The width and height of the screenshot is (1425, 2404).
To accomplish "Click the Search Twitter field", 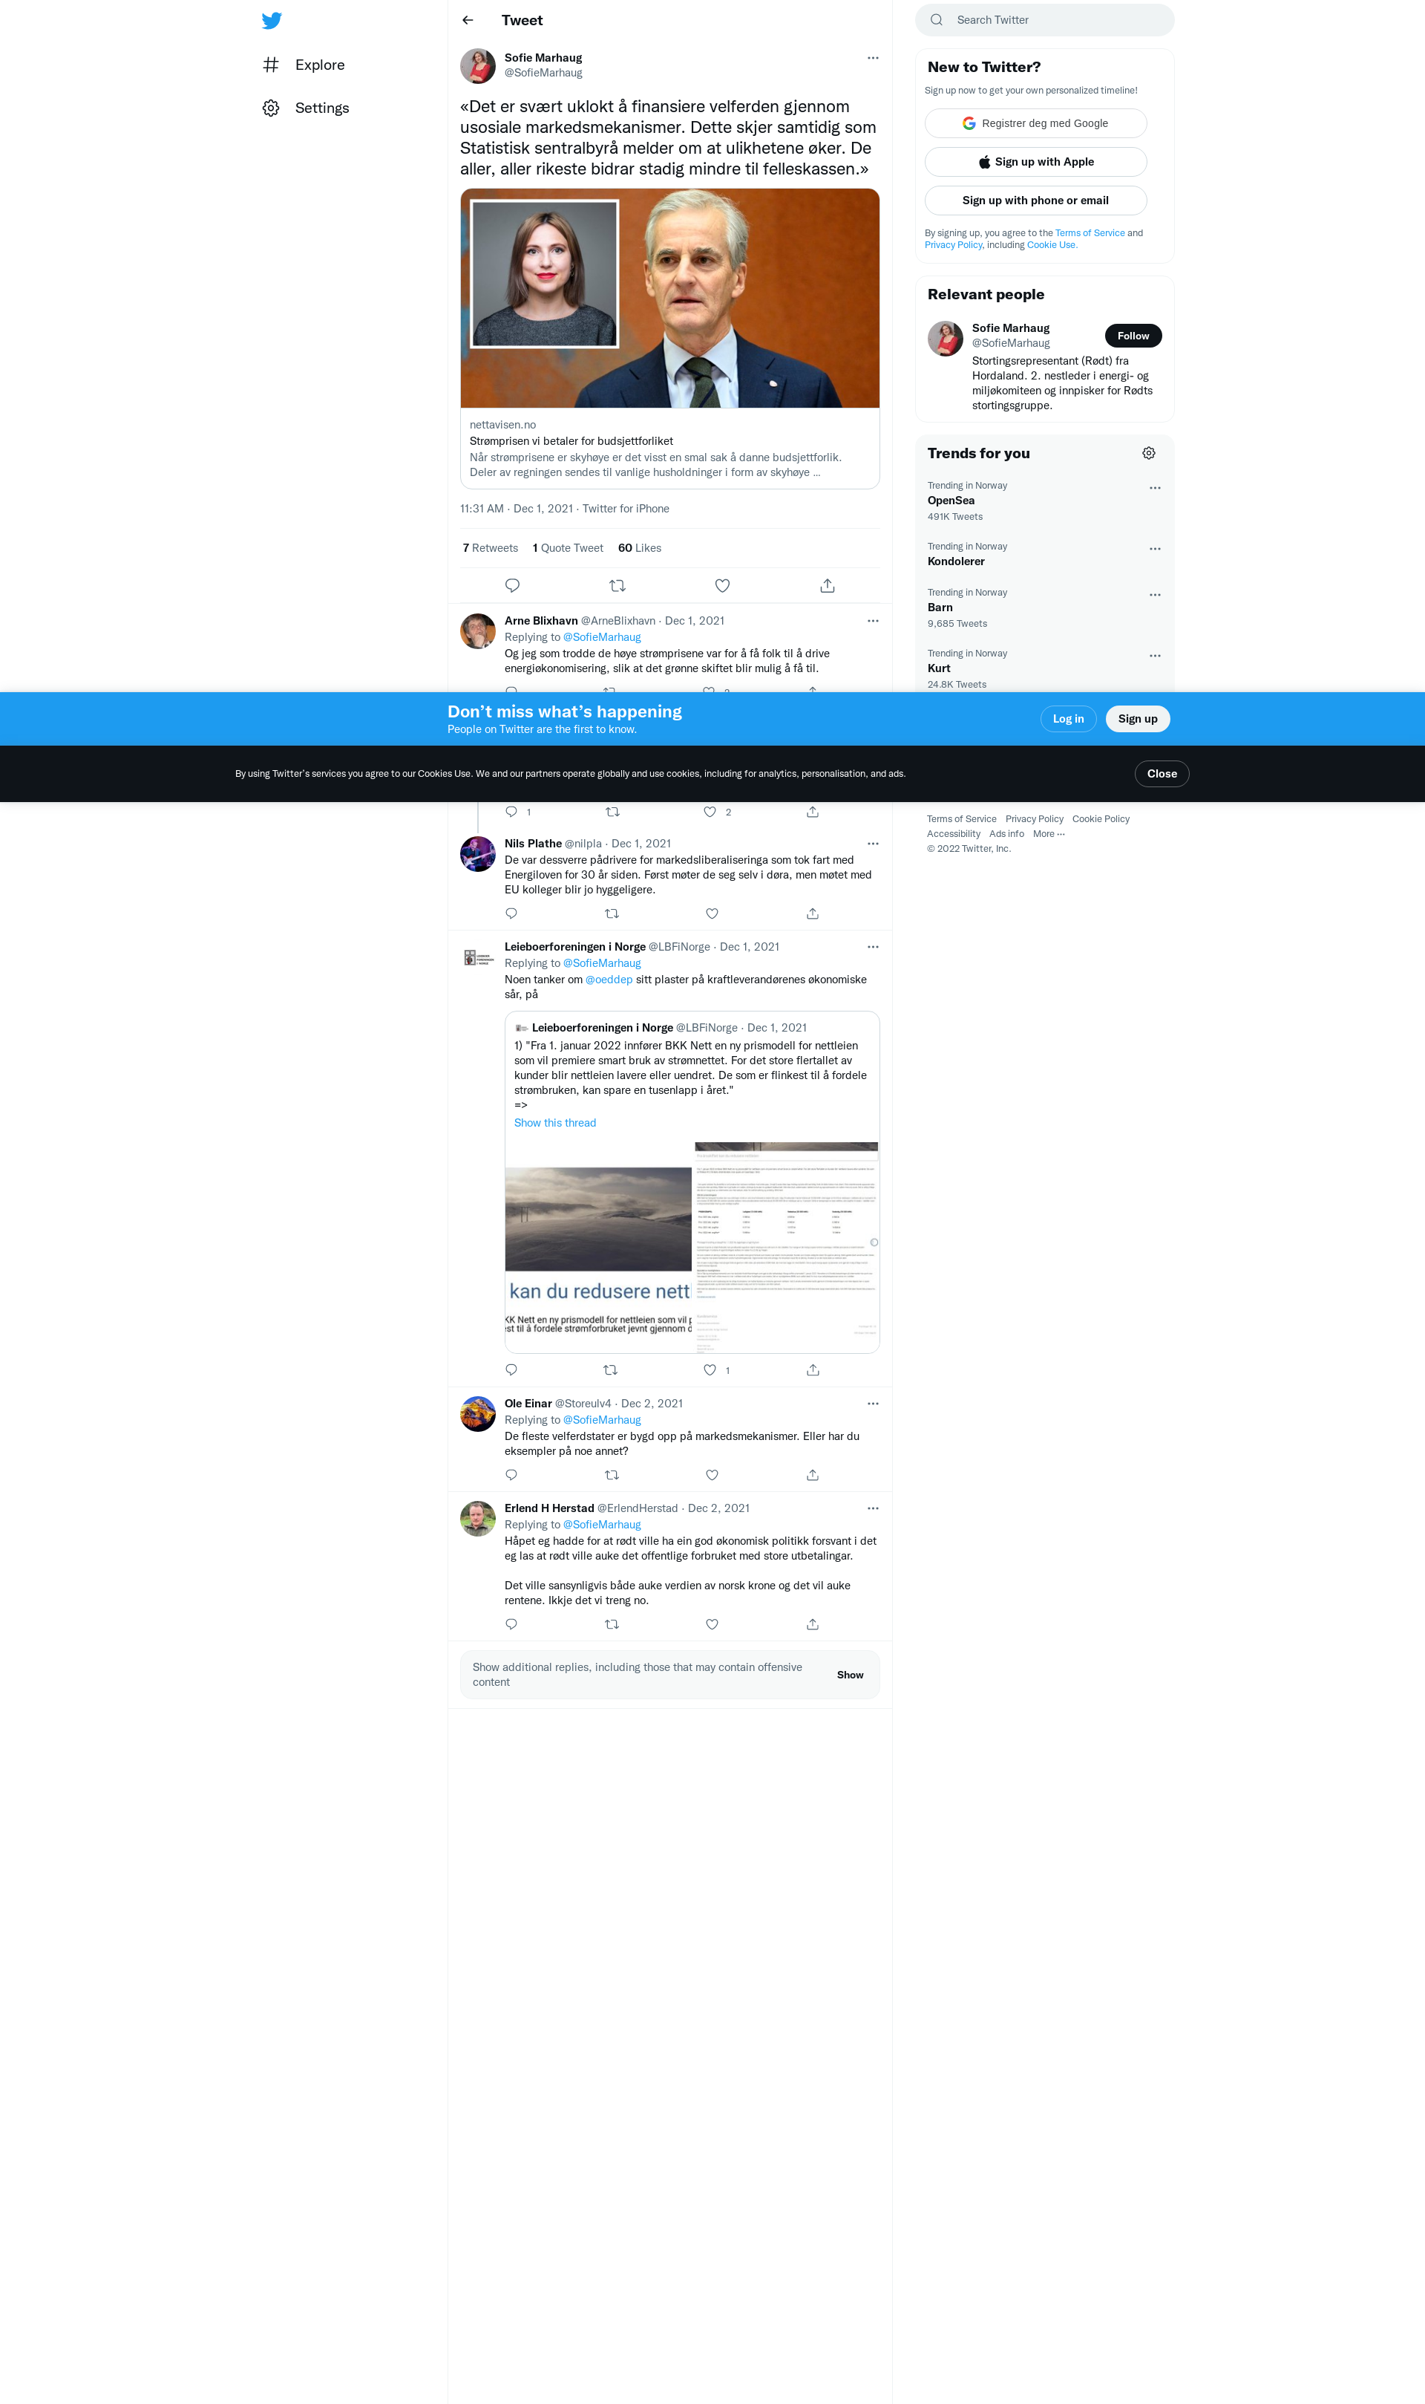I will 1046,20.
